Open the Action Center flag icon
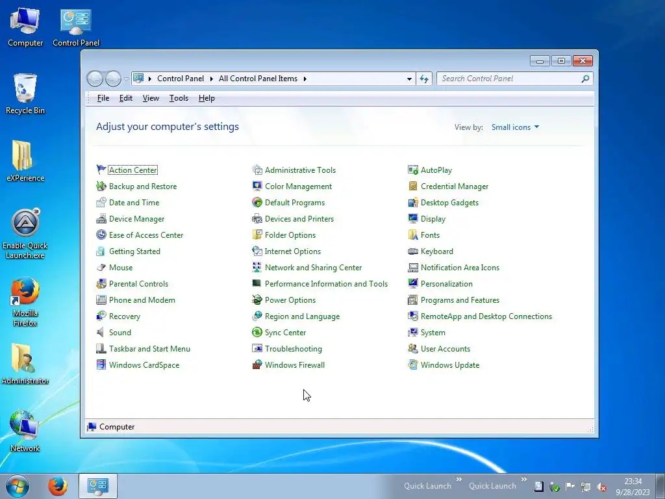This screenshot has height=499, width=665. click(x=101, y=170)
